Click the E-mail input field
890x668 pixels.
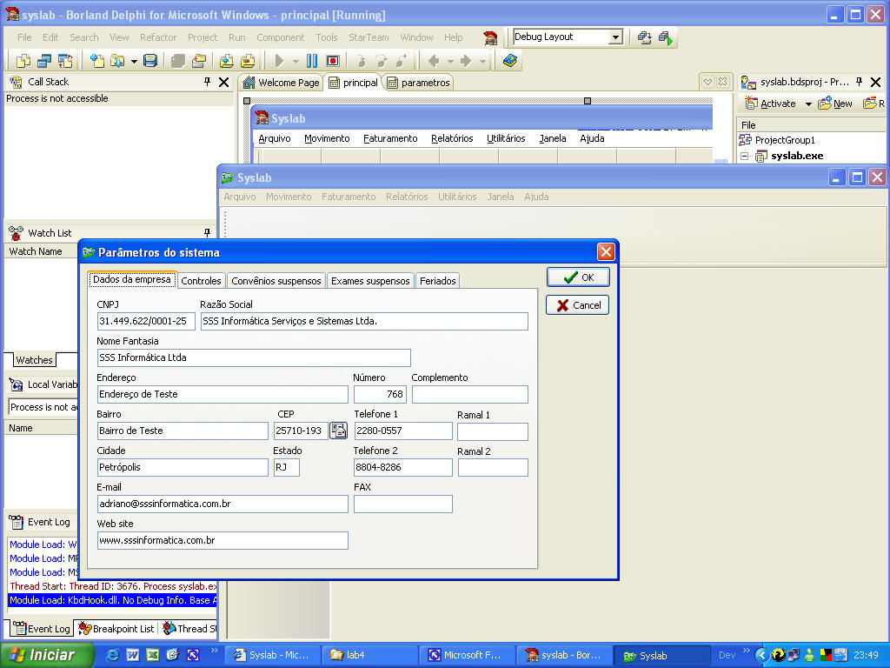point(222,504)
